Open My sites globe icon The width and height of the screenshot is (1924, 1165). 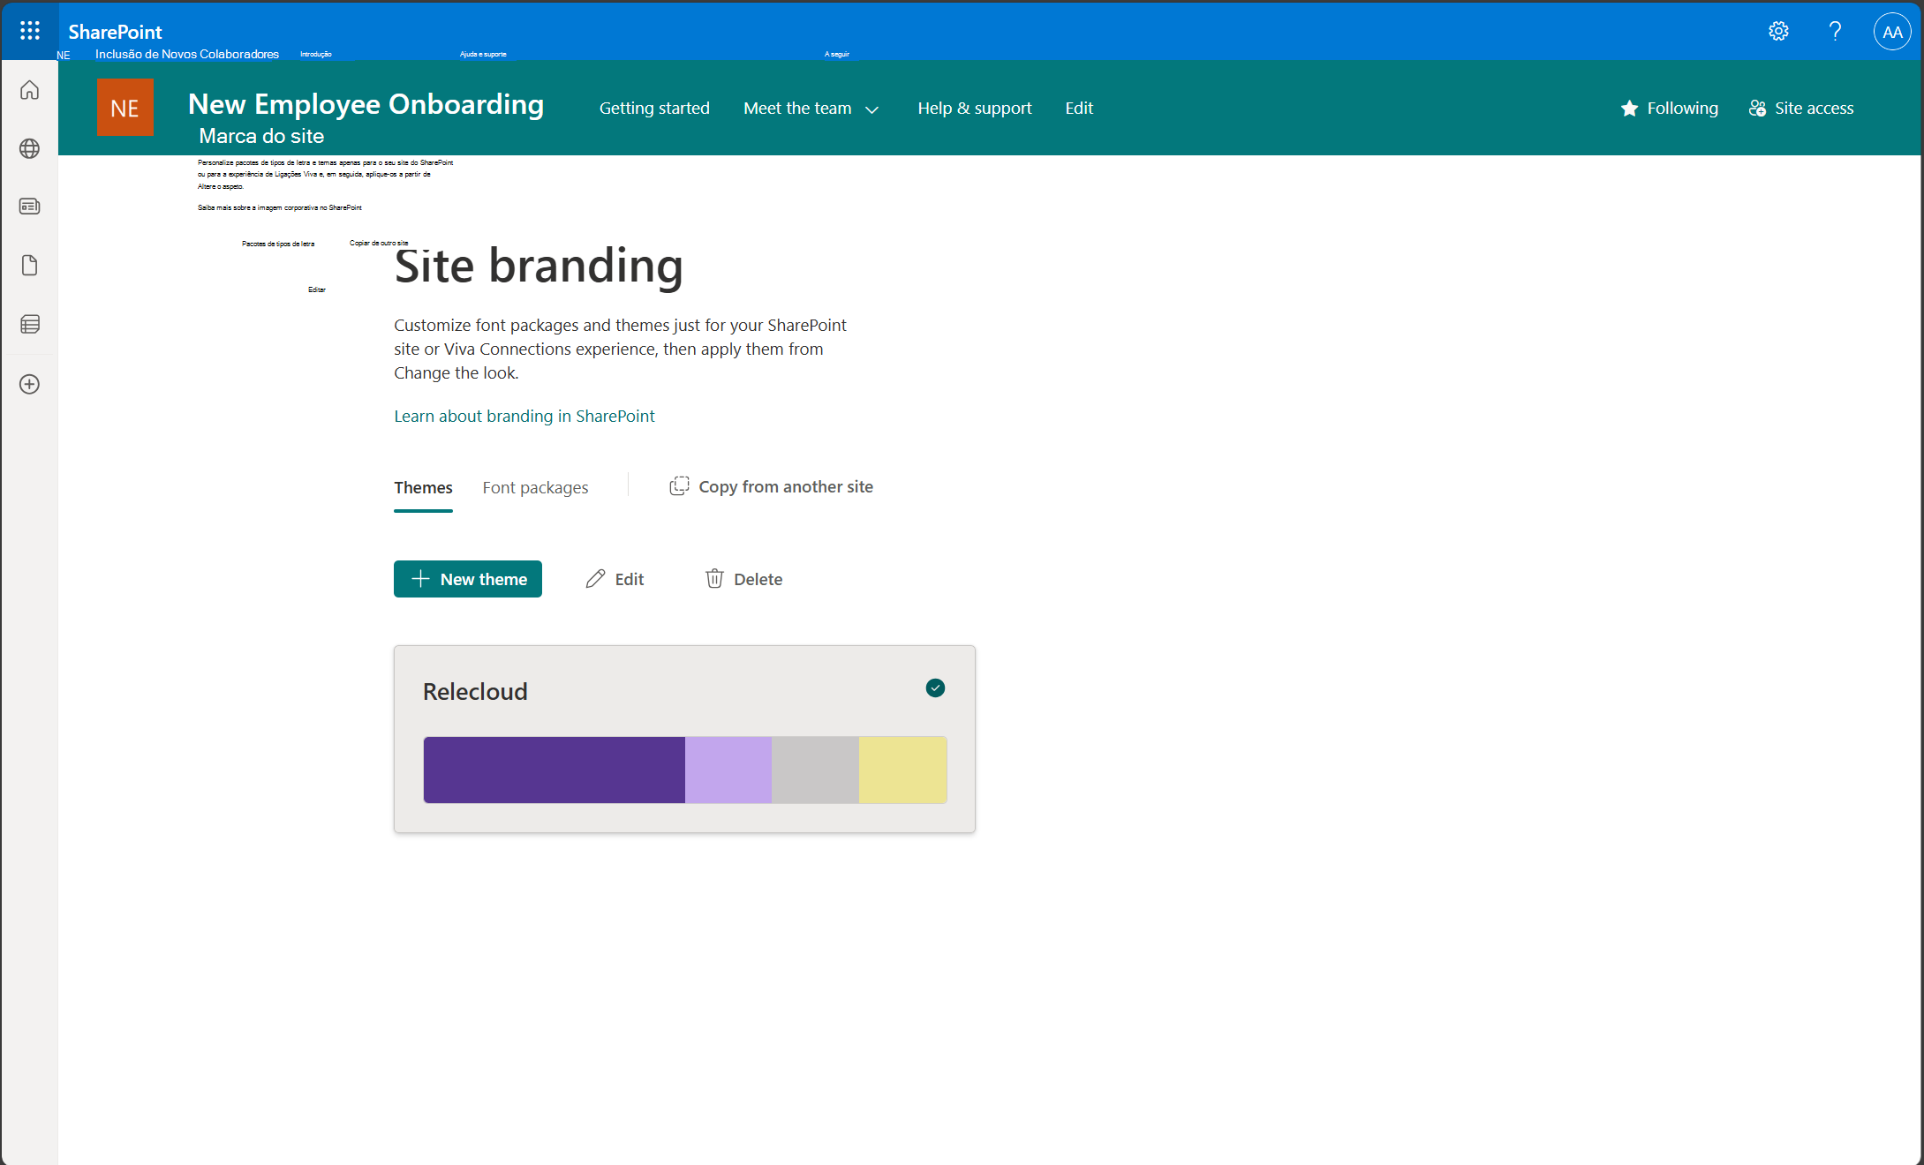click(30, 148)
